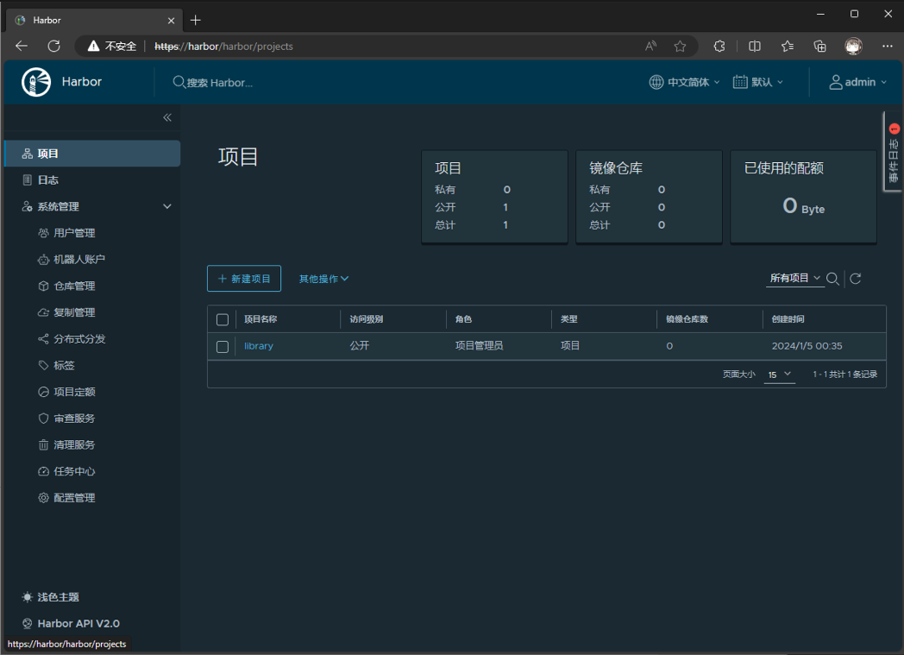Change page size dropdown showing 15
904x655 pixels.
click(x=778, y=375)
